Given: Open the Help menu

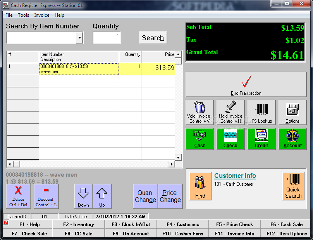Looking at the screenshot, I should (x=60, y=15).
